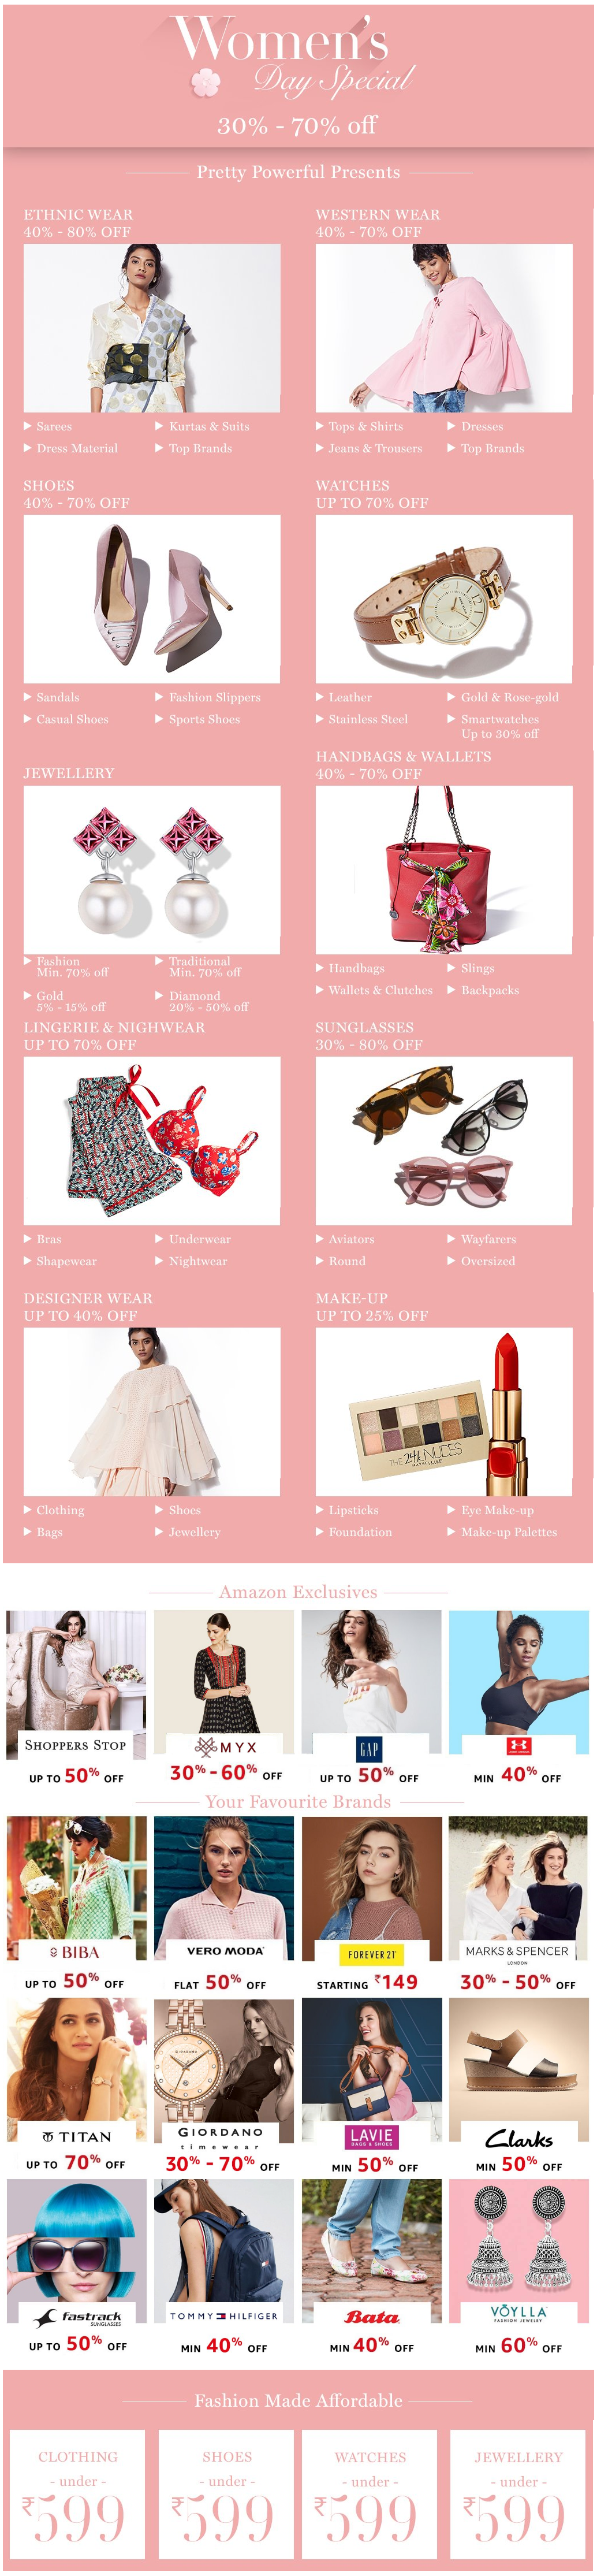This screenshot has width=597, height=2576.
Task: Open the Forever 21 starting ₹149 offer
Action: 371,1905
